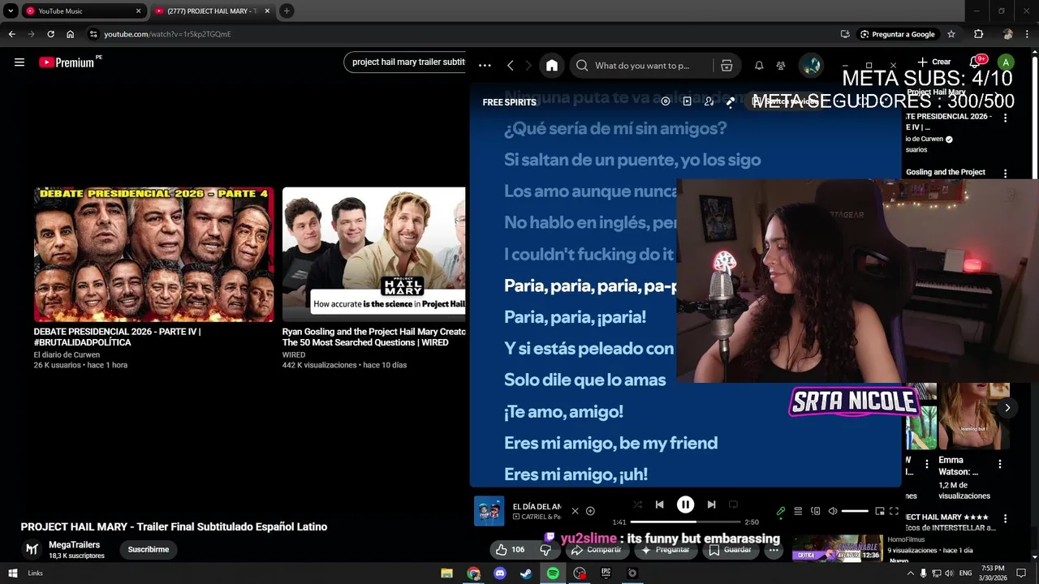Viewport: 1039px width, 584px height.
Task: Open Spotify notifications bell
Action: click(x=759, y=66)
